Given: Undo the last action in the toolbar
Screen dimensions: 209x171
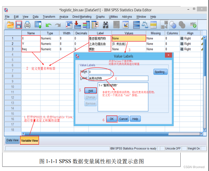Looking at the screenshot, I should [x=48, y=25].
